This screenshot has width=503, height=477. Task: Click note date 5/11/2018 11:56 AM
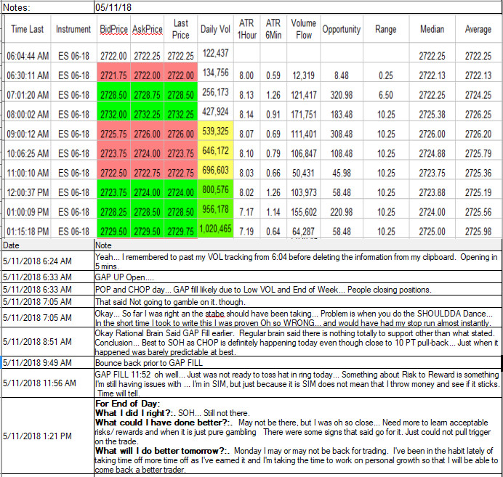(48, 383)
